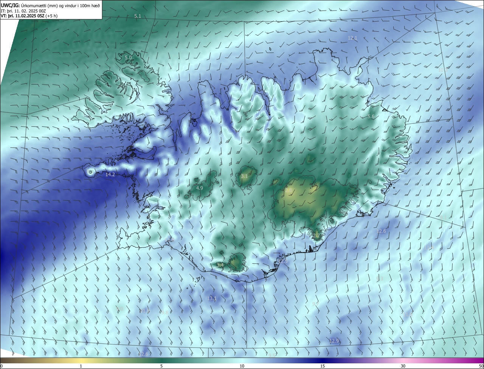Click the color scale tick label 5
484x369 pixels.
pos(161,366)
